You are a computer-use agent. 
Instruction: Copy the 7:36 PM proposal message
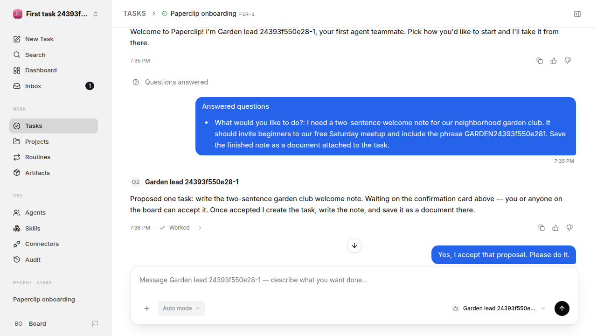pos(541,228)
